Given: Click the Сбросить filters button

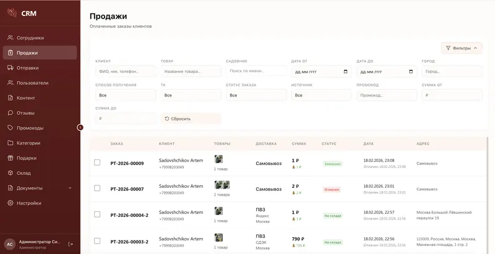Looking at the screenshot, I should (191, 119).
